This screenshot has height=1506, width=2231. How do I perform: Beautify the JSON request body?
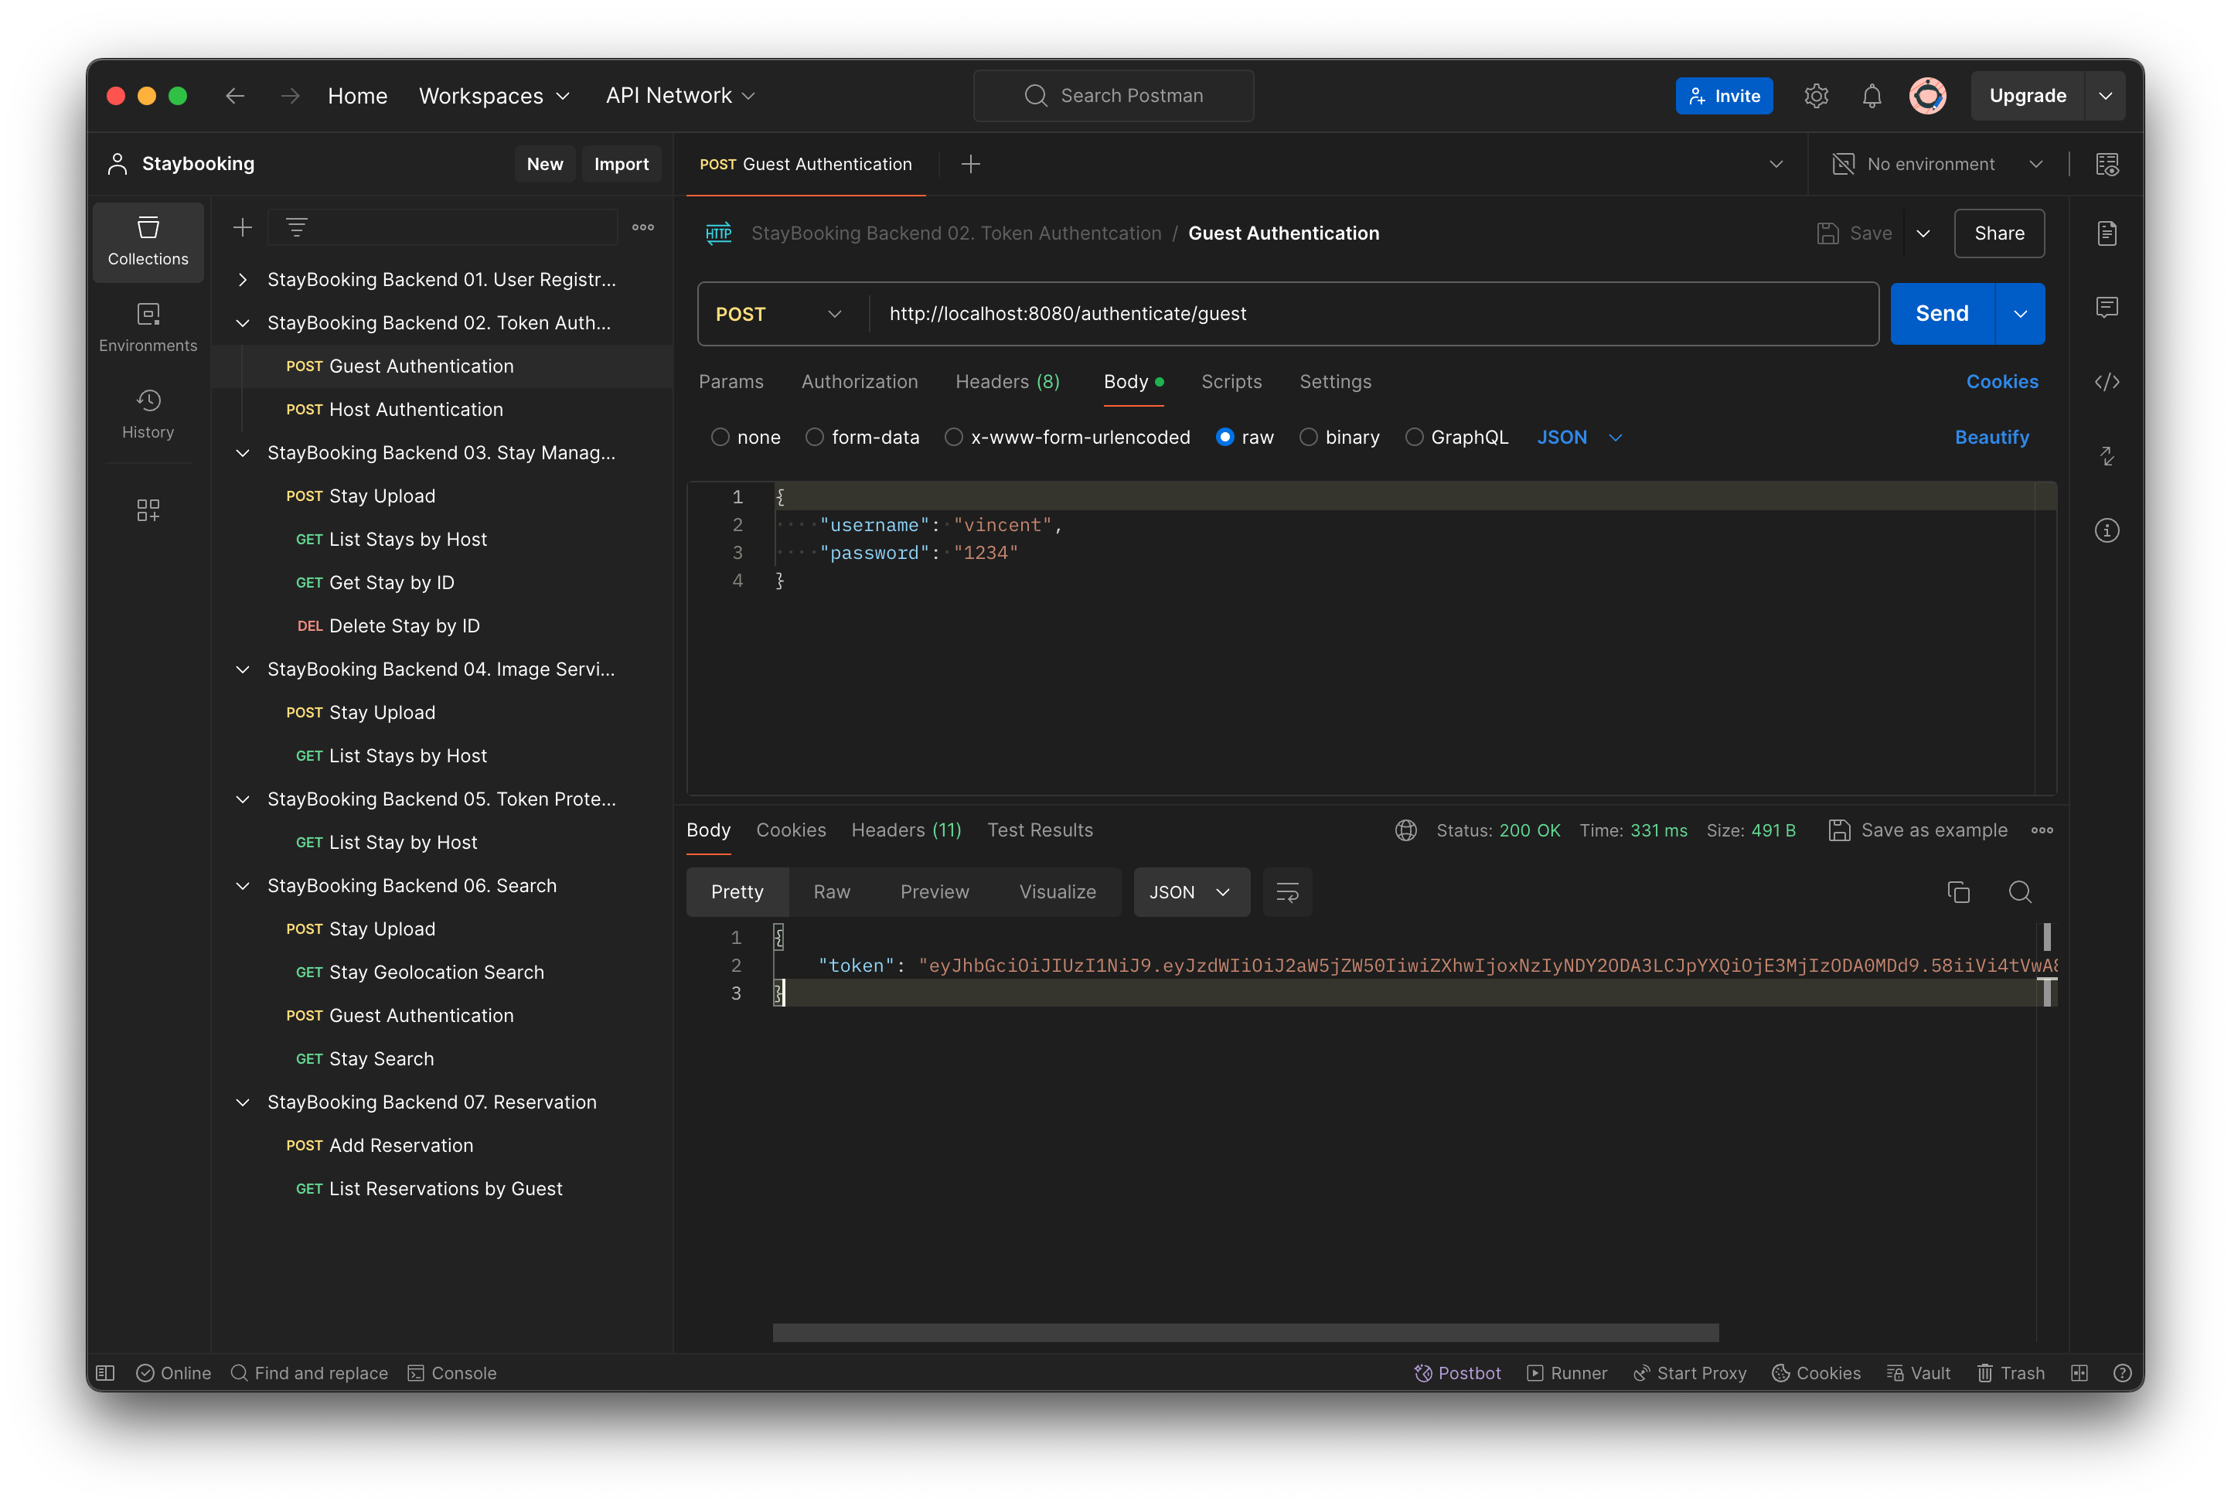1991,437
